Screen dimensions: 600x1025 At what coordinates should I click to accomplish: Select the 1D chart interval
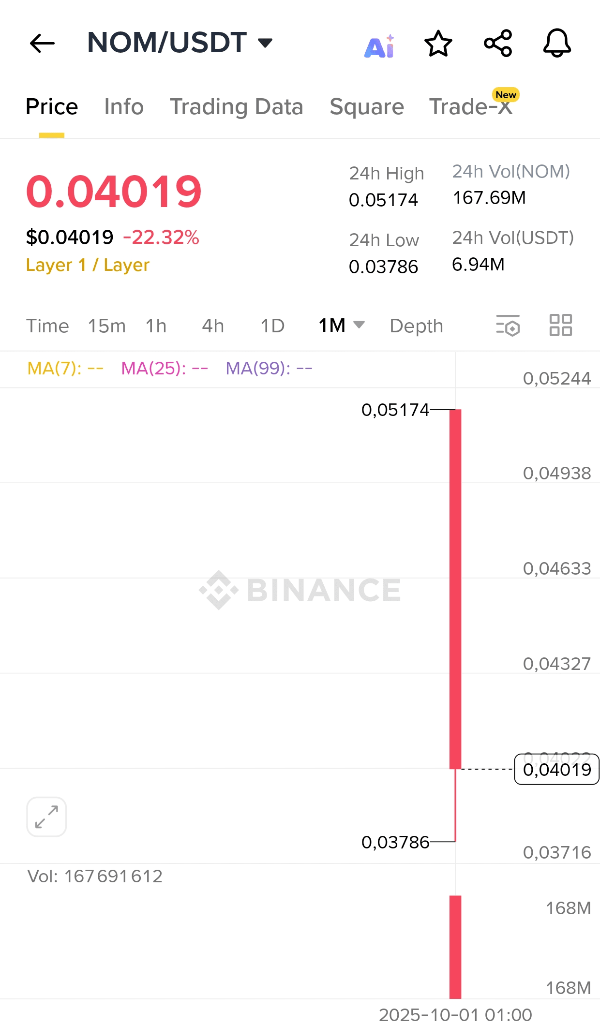click(x=272, y=326)
